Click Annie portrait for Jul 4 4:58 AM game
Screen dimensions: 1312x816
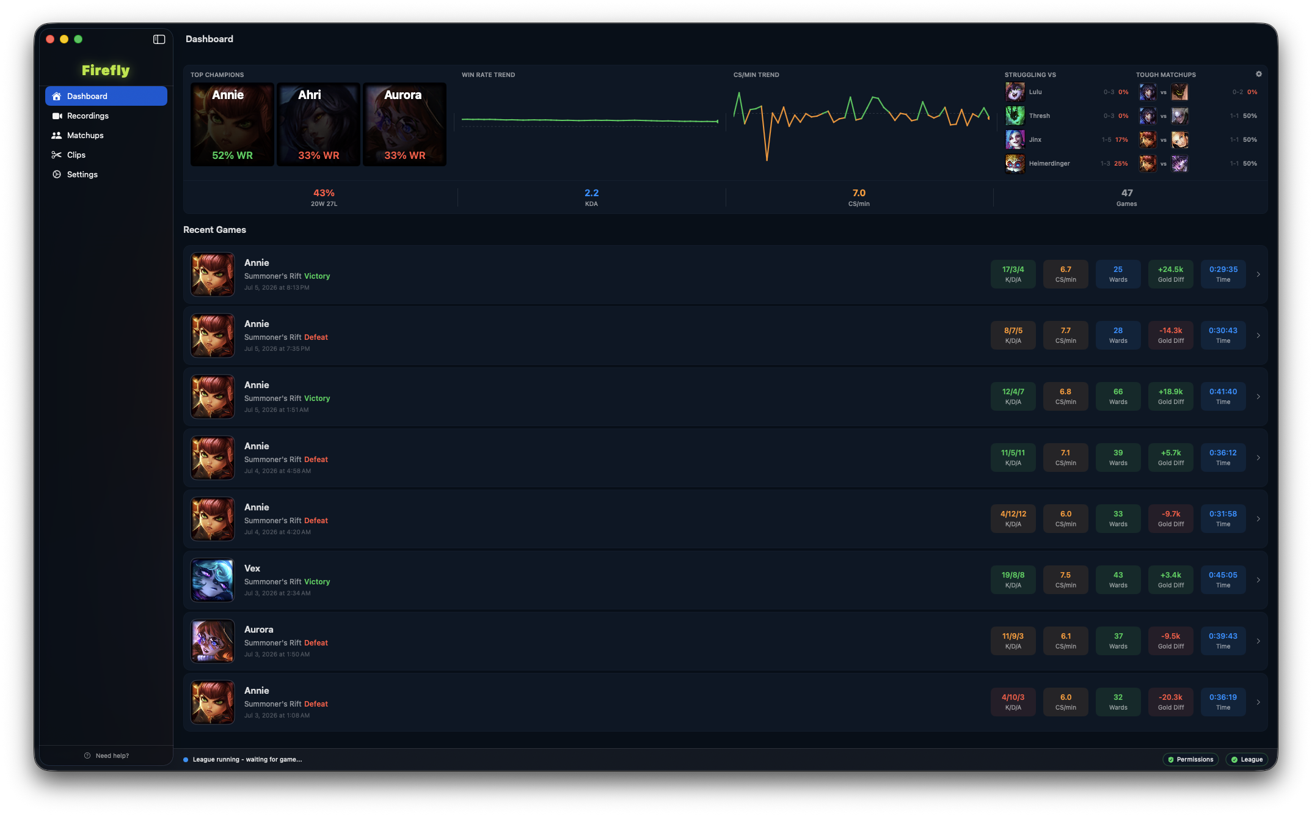coord(213,458)
